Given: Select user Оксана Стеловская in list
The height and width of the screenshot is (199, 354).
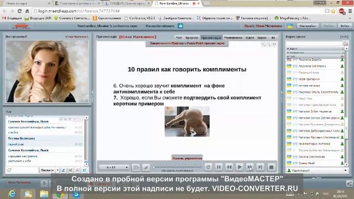Looking at the screenshot, I should [315, 156].
